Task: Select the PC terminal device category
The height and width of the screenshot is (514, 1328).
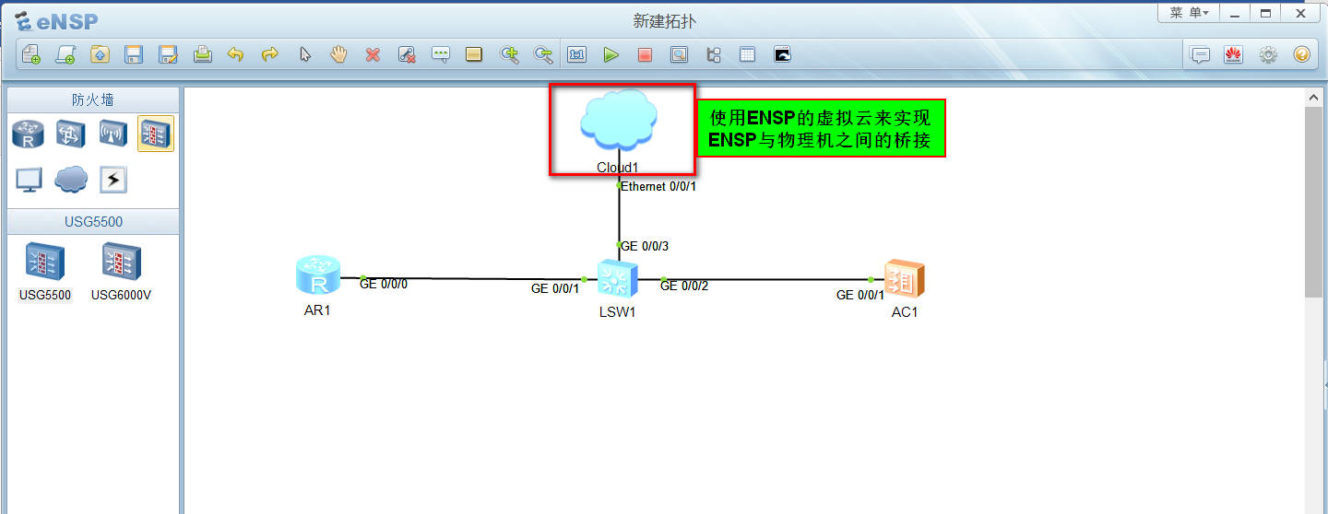Action: (x=28, y=179)
